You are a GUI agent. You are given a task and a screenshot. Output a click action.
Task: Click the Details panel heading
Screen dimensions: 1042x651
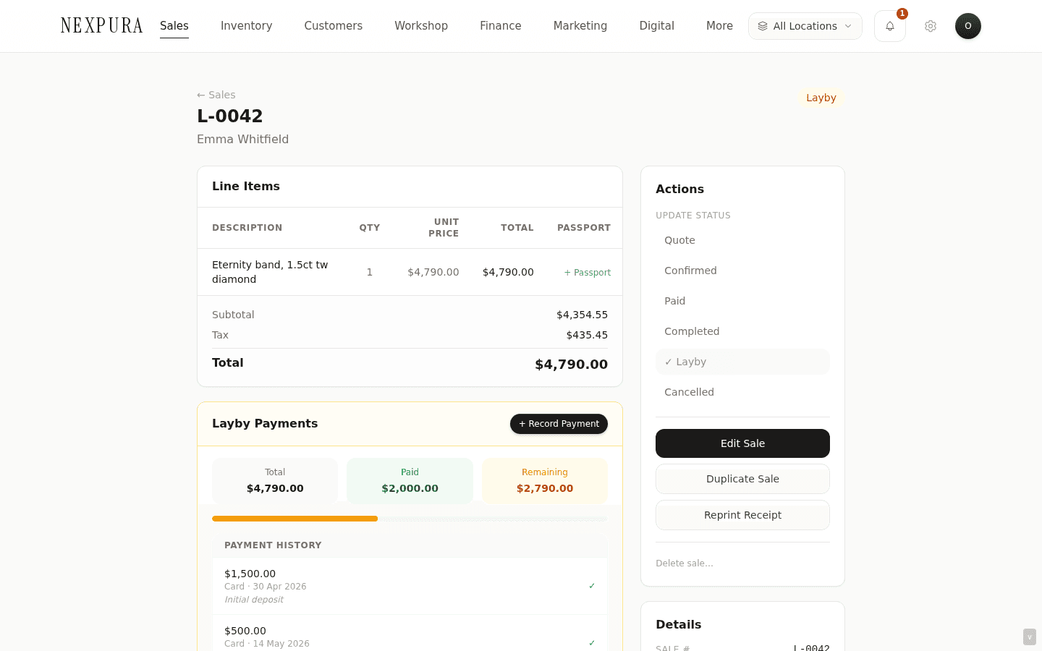tap(679, 624)
